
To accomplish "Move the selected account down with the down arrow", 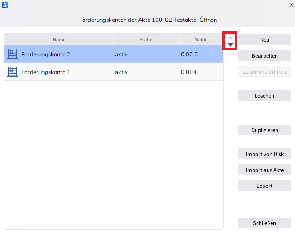I will point(230,45).
